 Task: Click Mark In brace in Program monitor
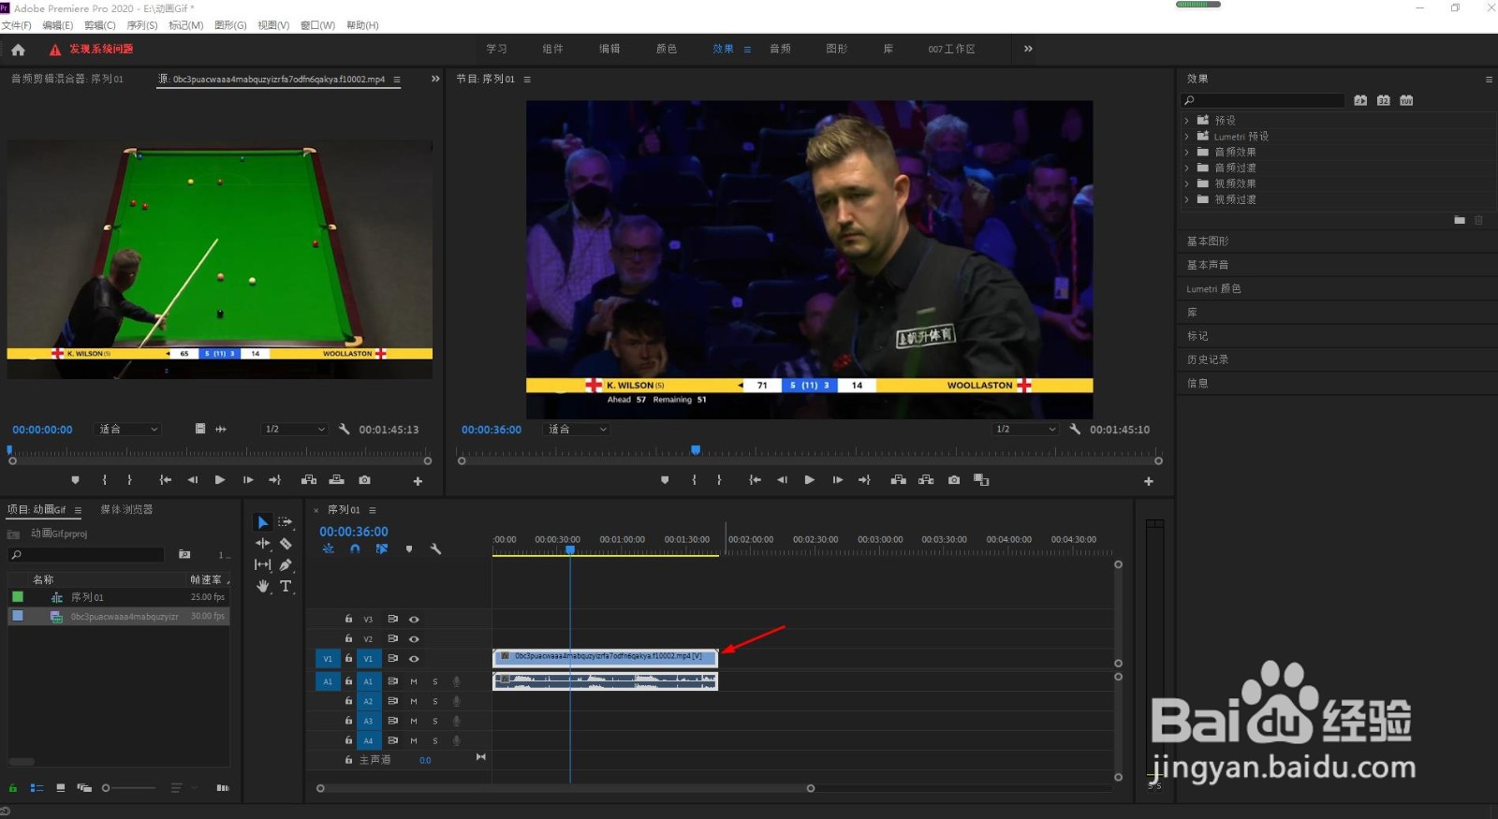[694, 480]
